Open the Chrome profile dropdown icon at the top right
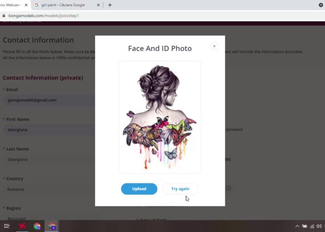 [x=321, y=5]
